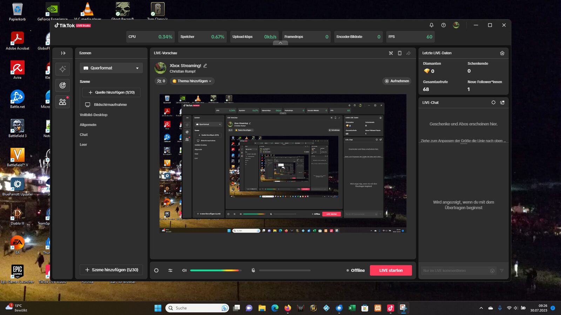Screen dimensions: 561x315
Task: Mute the speaker audio in the bottom bar
Action: (184, 270)
